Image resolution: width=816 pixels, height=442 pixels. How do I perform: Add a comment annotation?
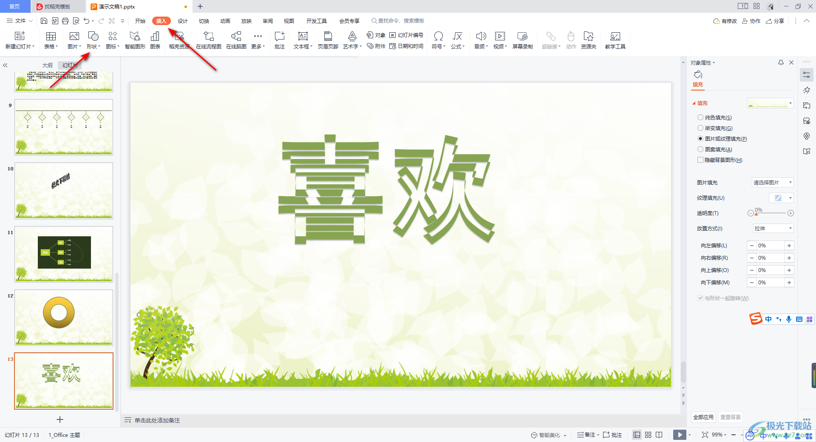point(280,40)
